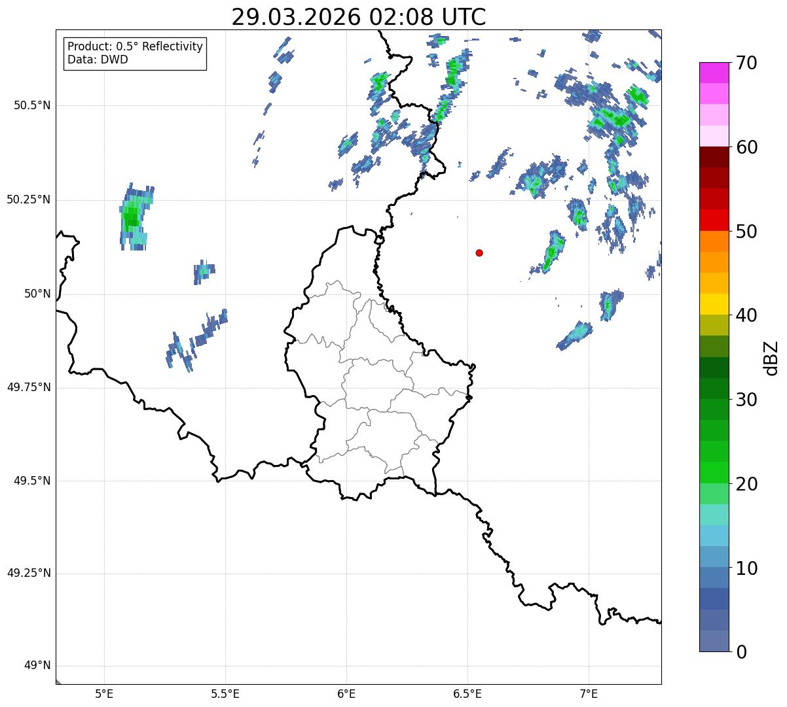This screenshot has width=787, height=707.
Task: Click the 6.5°E longitude label
Action: point(467,694)
